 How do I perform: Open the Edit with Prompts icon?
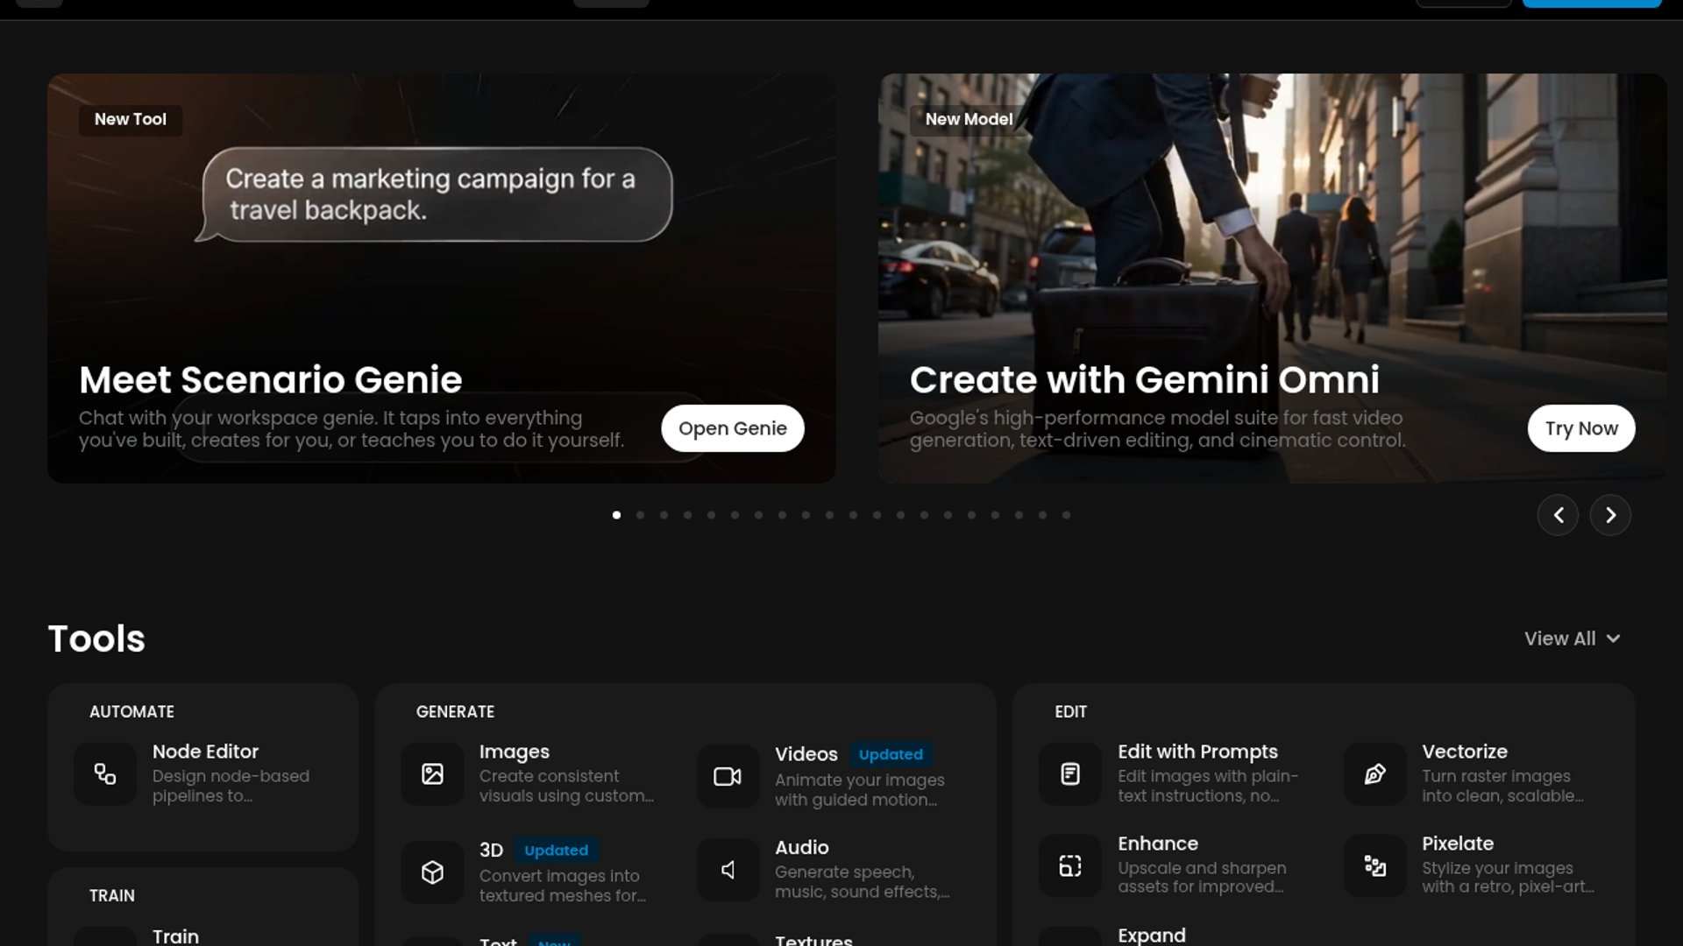[x=1070, y=774]
